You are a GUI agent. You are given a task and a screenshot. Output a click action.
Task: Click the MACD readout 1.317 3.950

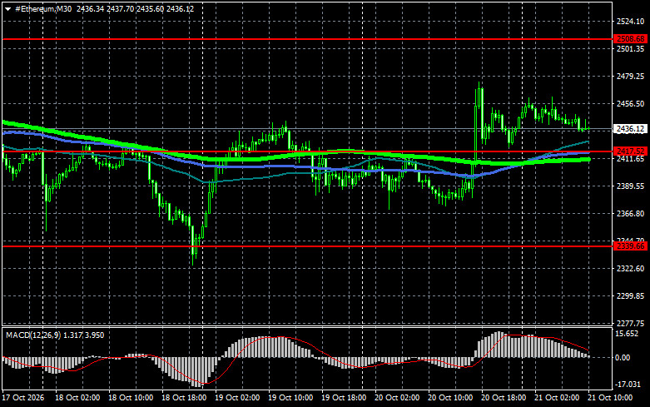[82, 335]
